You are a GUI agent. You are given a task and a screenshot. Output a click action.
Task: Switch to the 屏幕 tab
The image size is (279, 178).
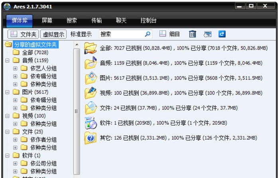pos(47,21)
